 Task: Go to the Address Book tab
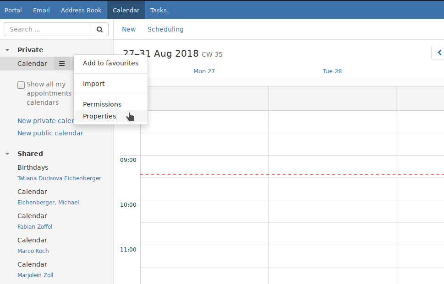coord(81,10)
